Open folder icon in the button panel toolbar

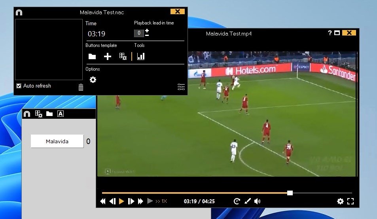click(49, 114)
